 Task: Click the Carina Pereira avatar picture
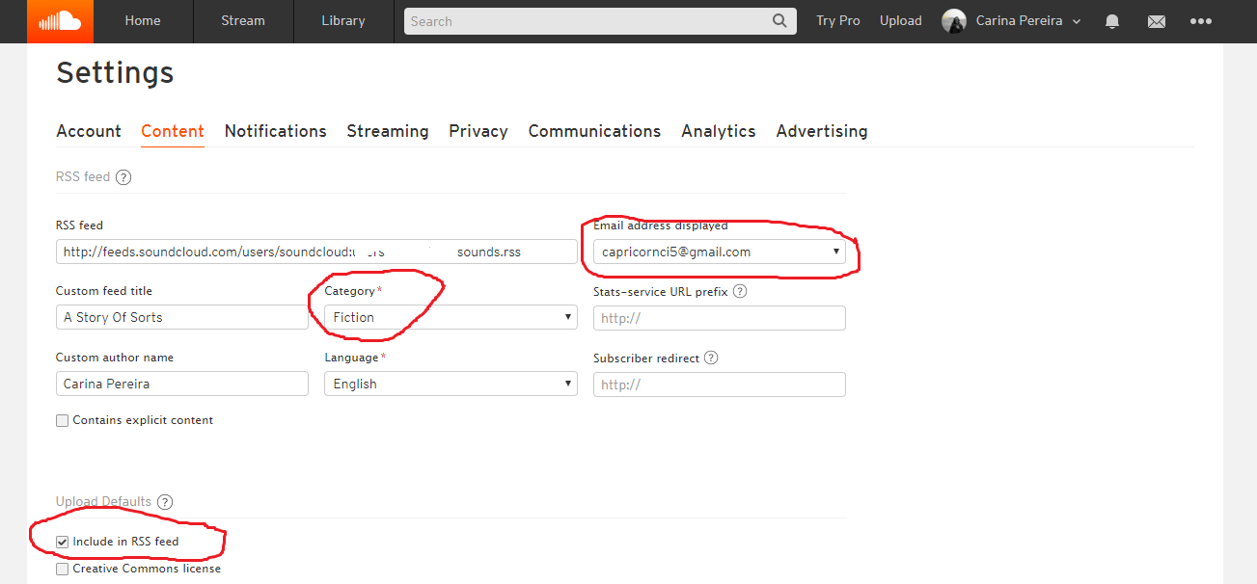[954, 21]
